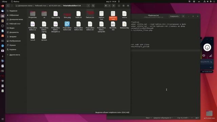Go back in Files navigation
This screenshot has height=122, width=217.
point(8,6)
